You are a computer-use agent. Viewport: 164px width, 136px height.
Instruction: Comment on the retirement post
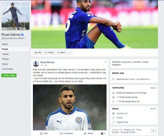[x=66, y=133]
